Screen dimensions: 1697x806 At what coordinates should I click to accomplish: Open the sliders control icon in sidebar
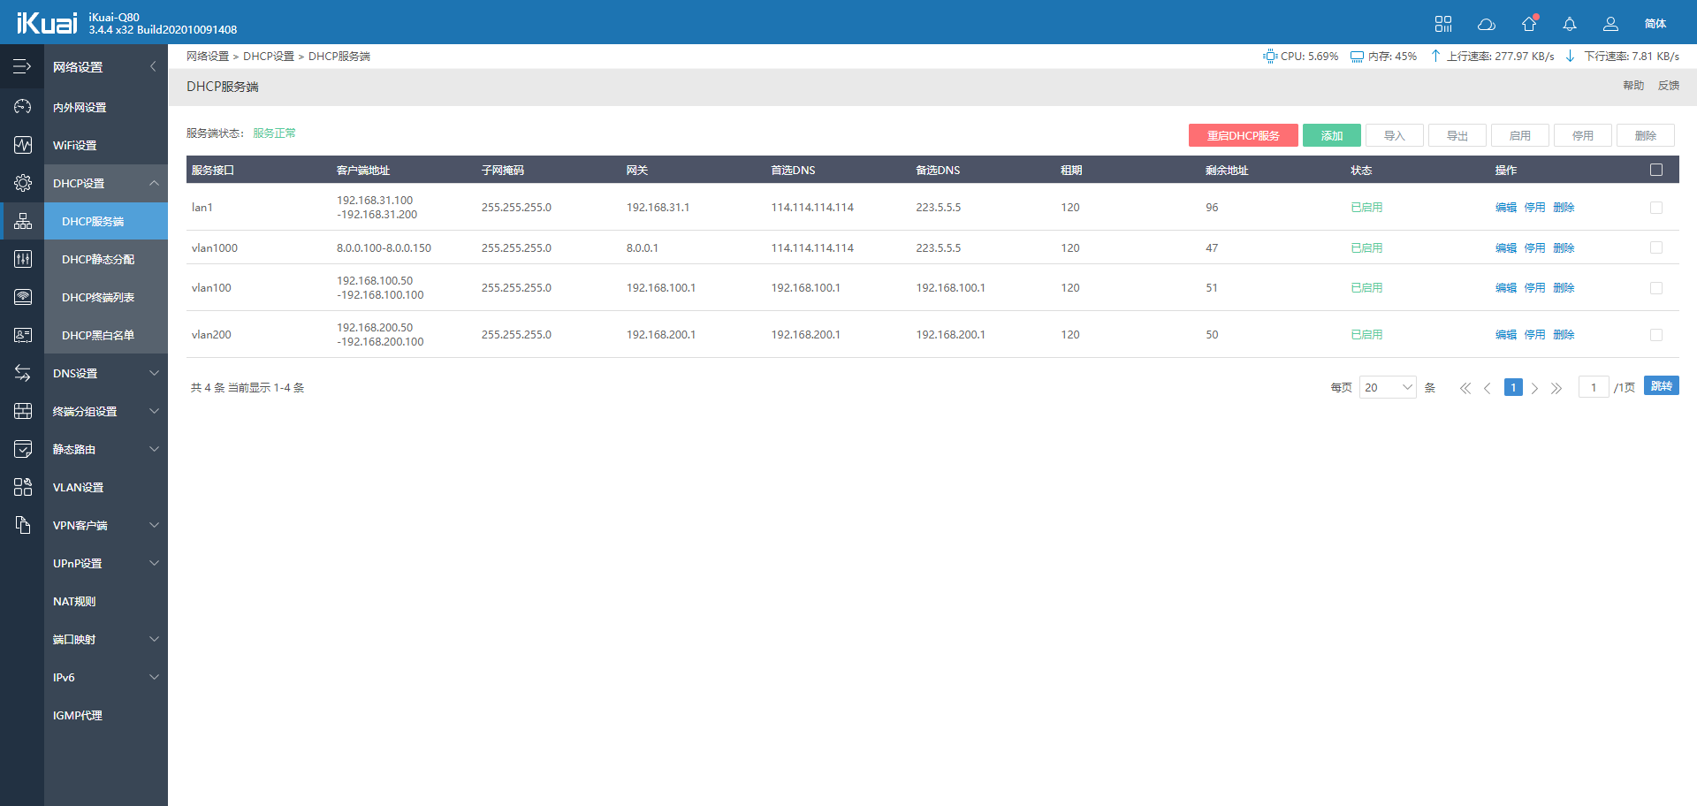(x=22, y=259)
